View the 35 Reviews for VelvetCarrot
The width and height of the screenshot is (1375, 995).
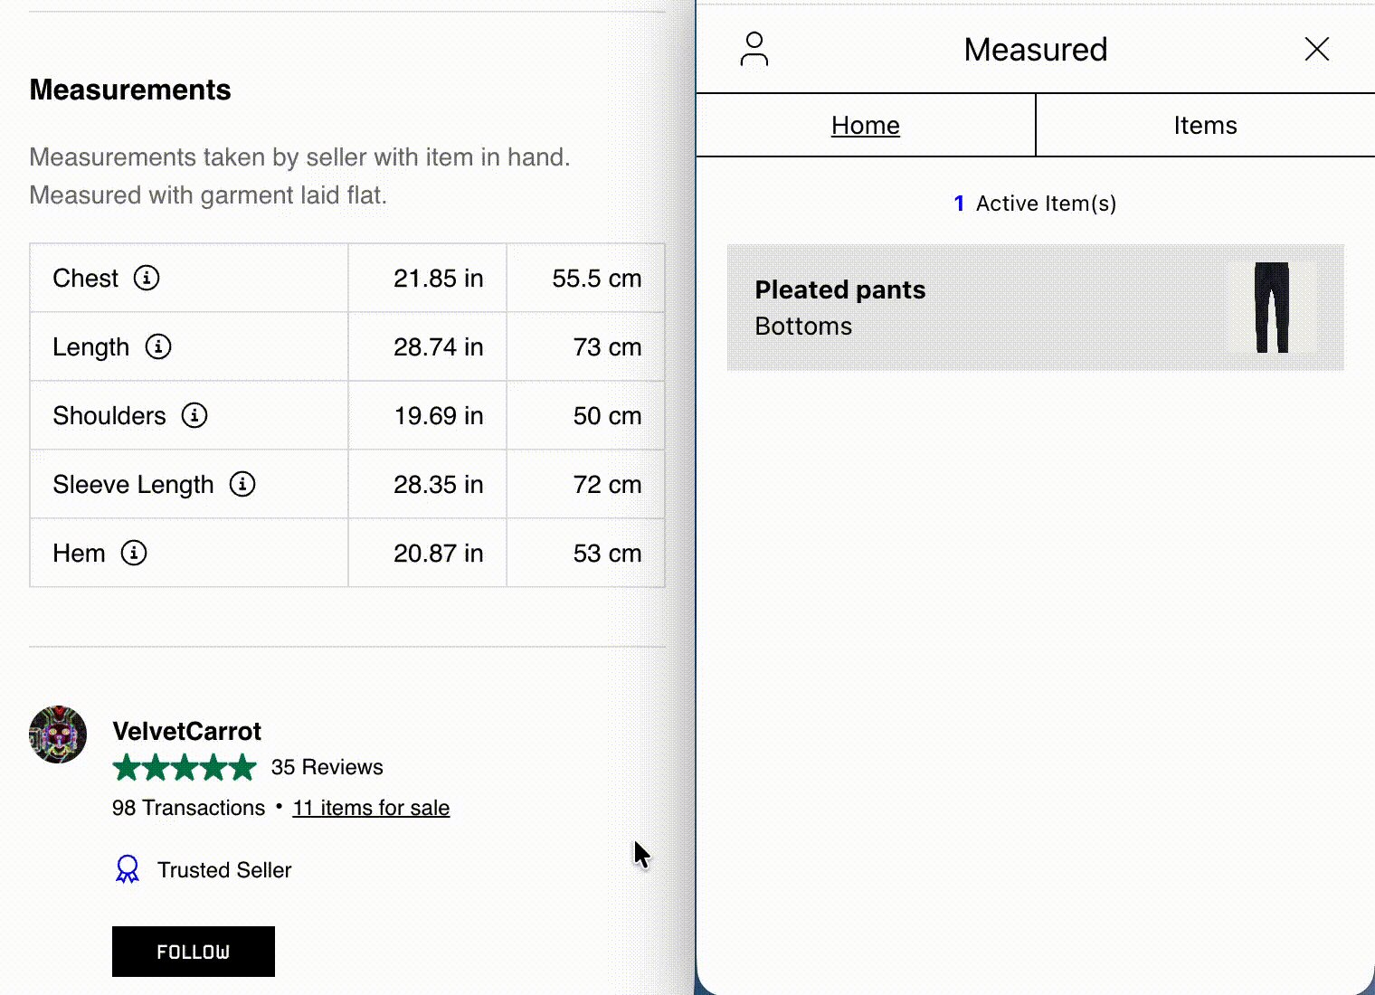(x=327, y=766)
